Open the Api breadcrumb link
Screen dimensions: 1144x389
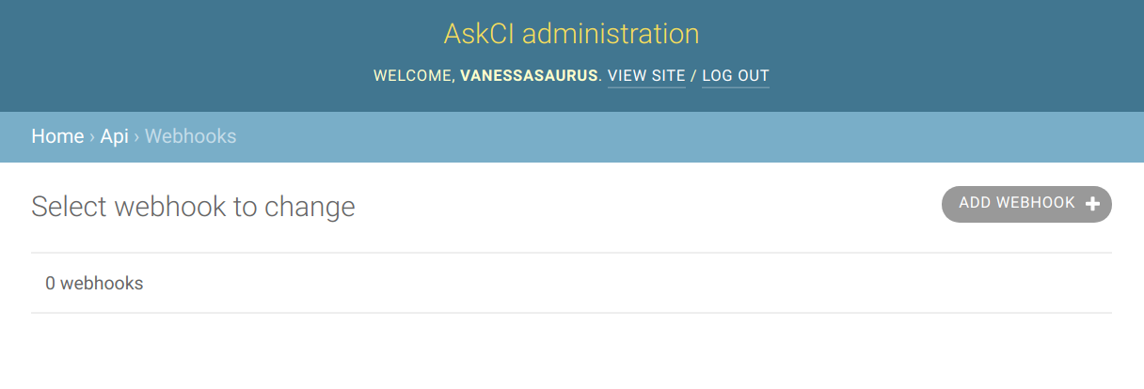point(114,136)
